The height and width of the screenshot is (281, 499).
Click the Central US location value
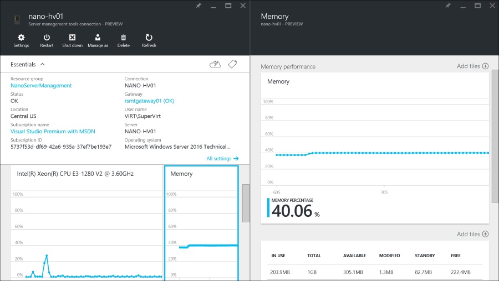pyautogui.click(x=23, y=116)
